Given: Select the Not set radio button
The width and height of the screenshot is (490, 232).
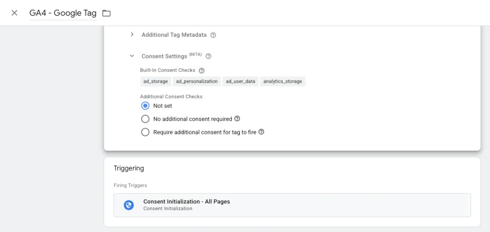Looking at the screenshot, I should click(x=145, y=106).
